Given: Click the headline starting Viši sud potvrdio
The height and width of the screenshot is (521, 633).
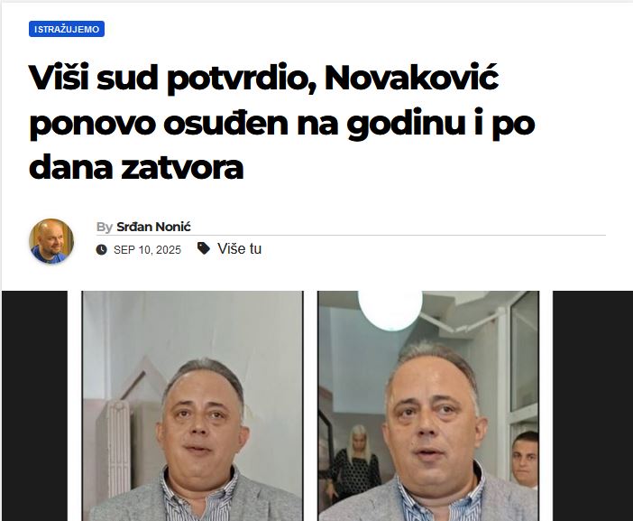Looking at the screenshot, I should (281, 123).
